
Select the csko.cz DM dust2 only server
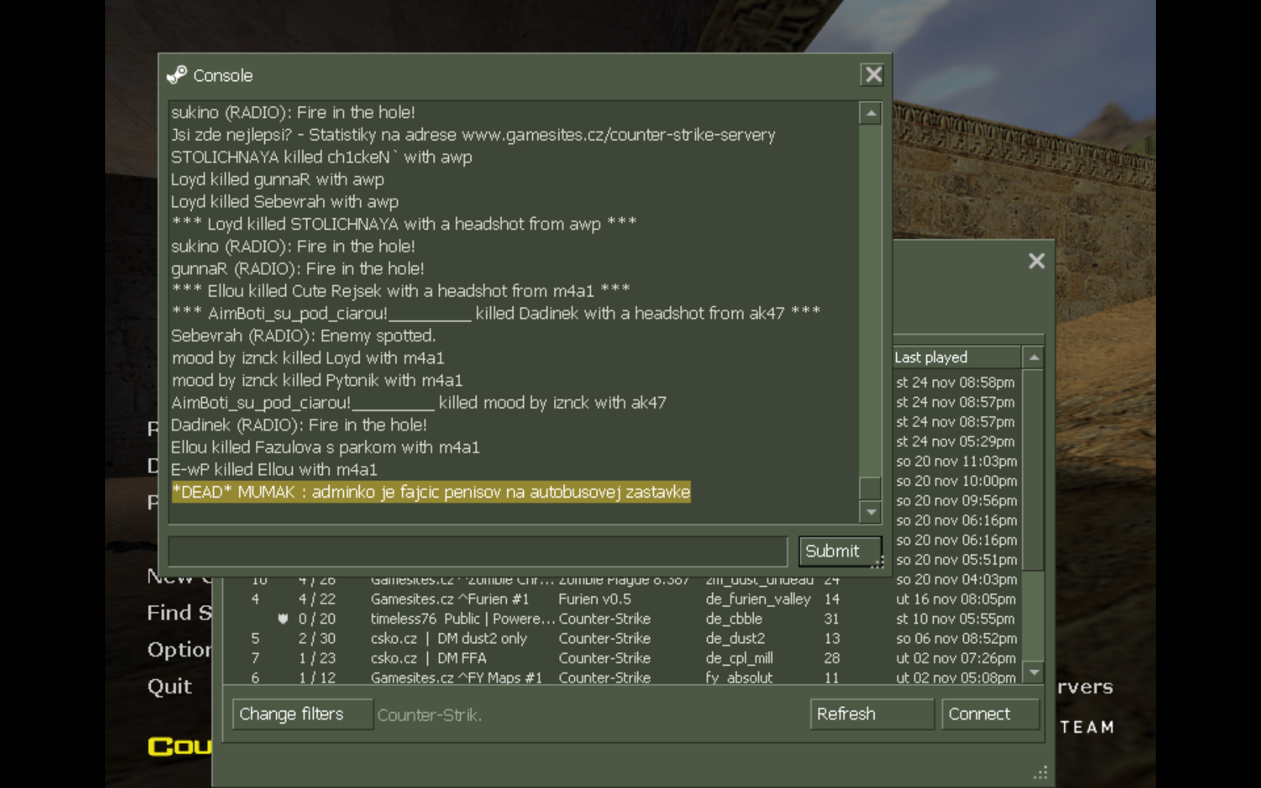449,639
